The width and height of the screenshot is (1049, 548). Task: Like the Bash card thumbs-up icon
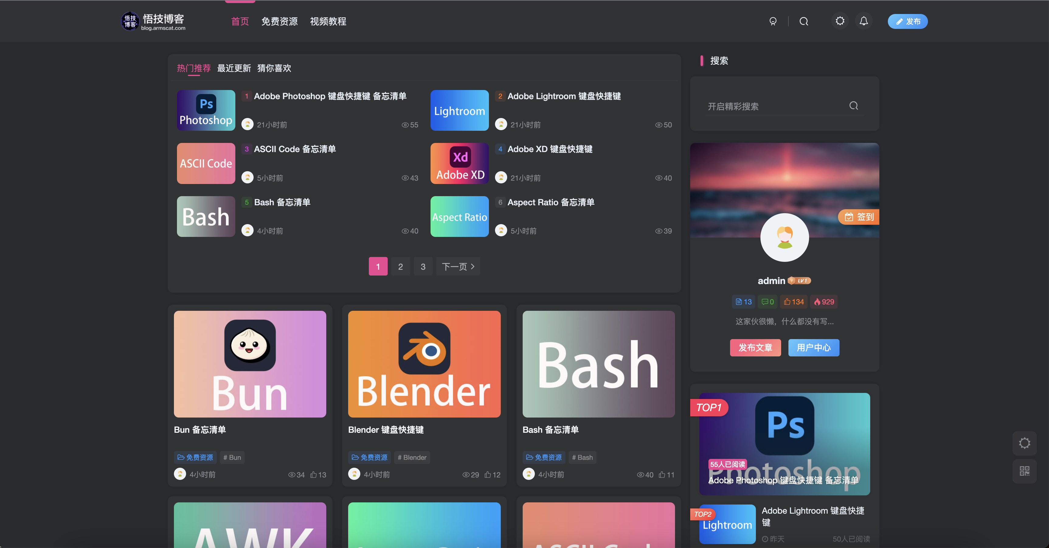click(x=662, y=475)
